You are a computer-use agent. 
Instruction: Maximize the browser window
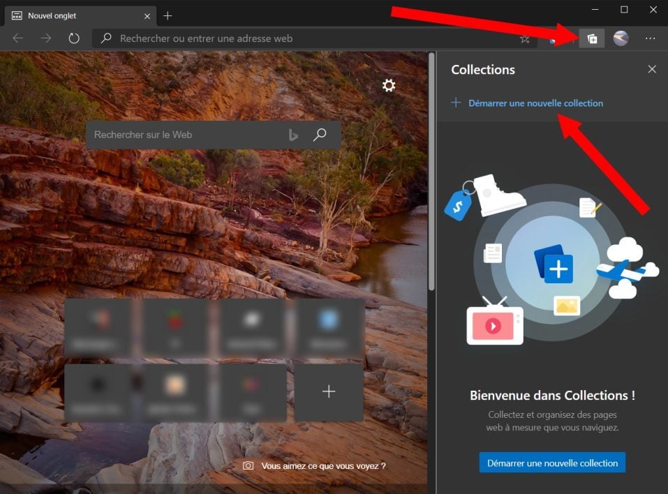624,9
